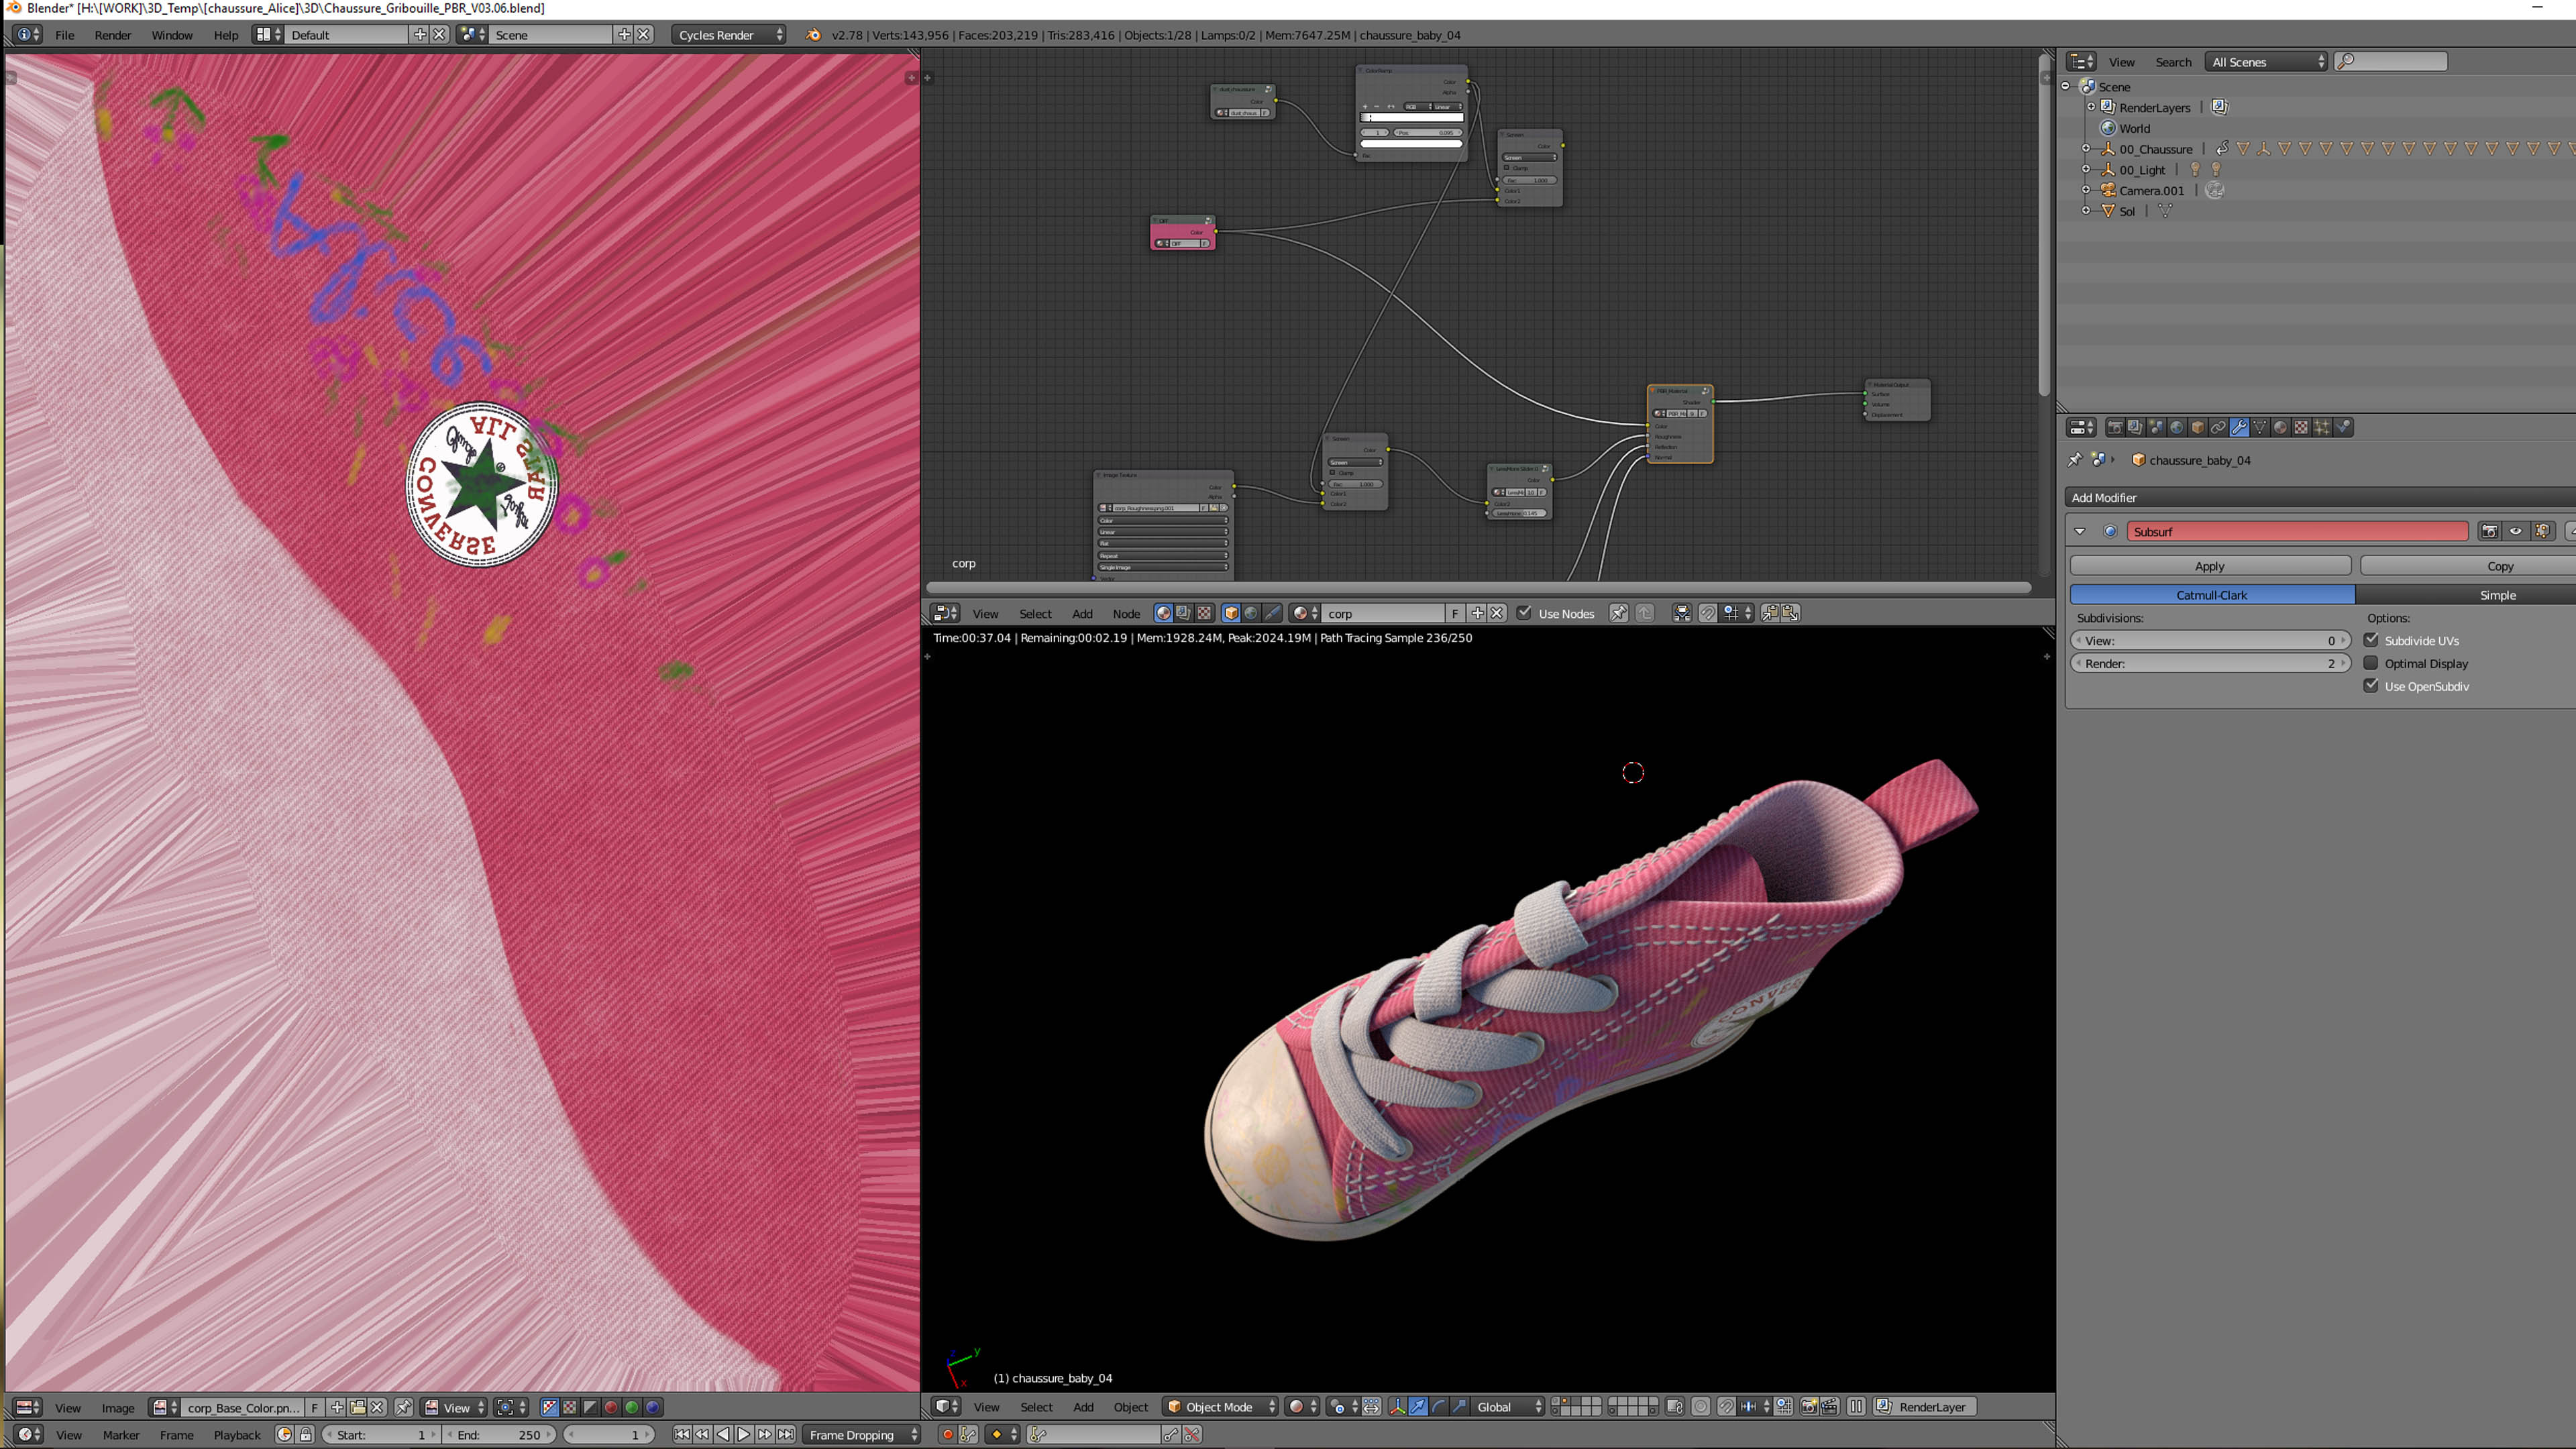2576x1449 pixels.
Task: Open the top bar Render menu
Action: coord(113,34)
